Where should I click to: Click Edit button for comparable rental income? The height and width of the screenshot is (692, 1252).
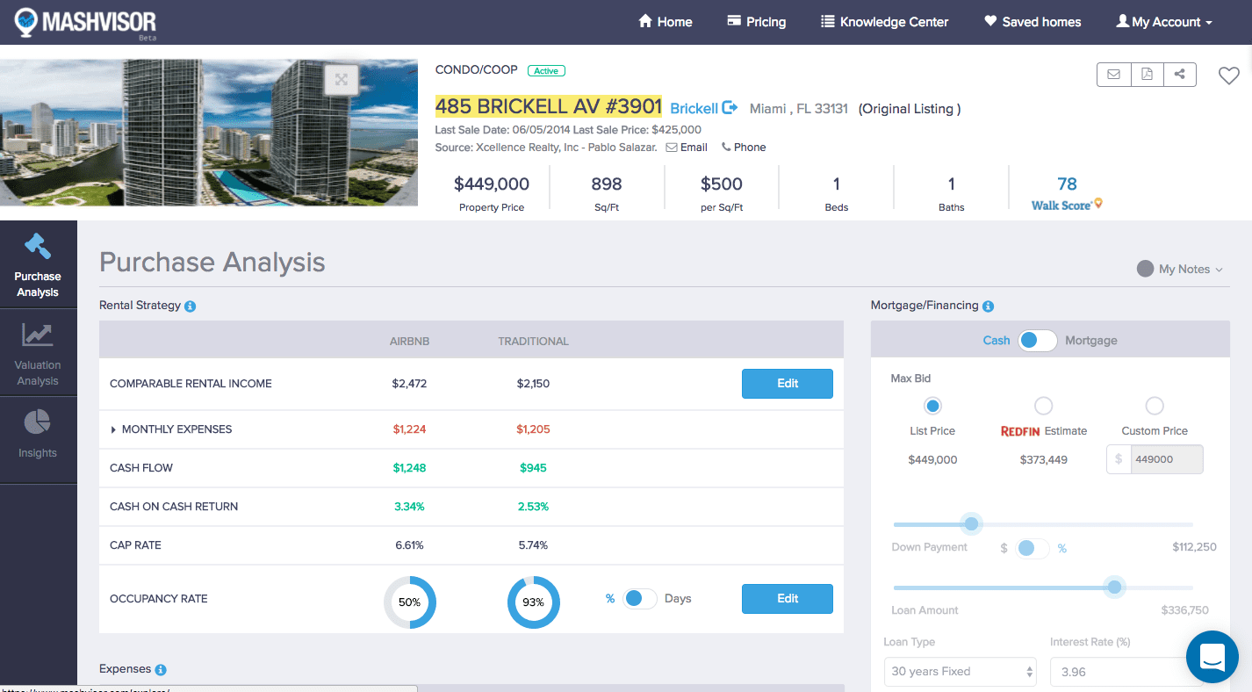[x=787, y=384]
